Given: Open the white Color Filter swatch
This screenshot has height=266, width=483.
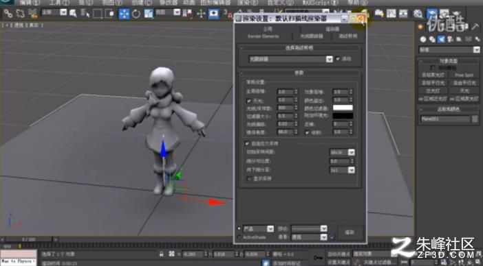Looking at the screenshot, I should click(x=343, y=108).
